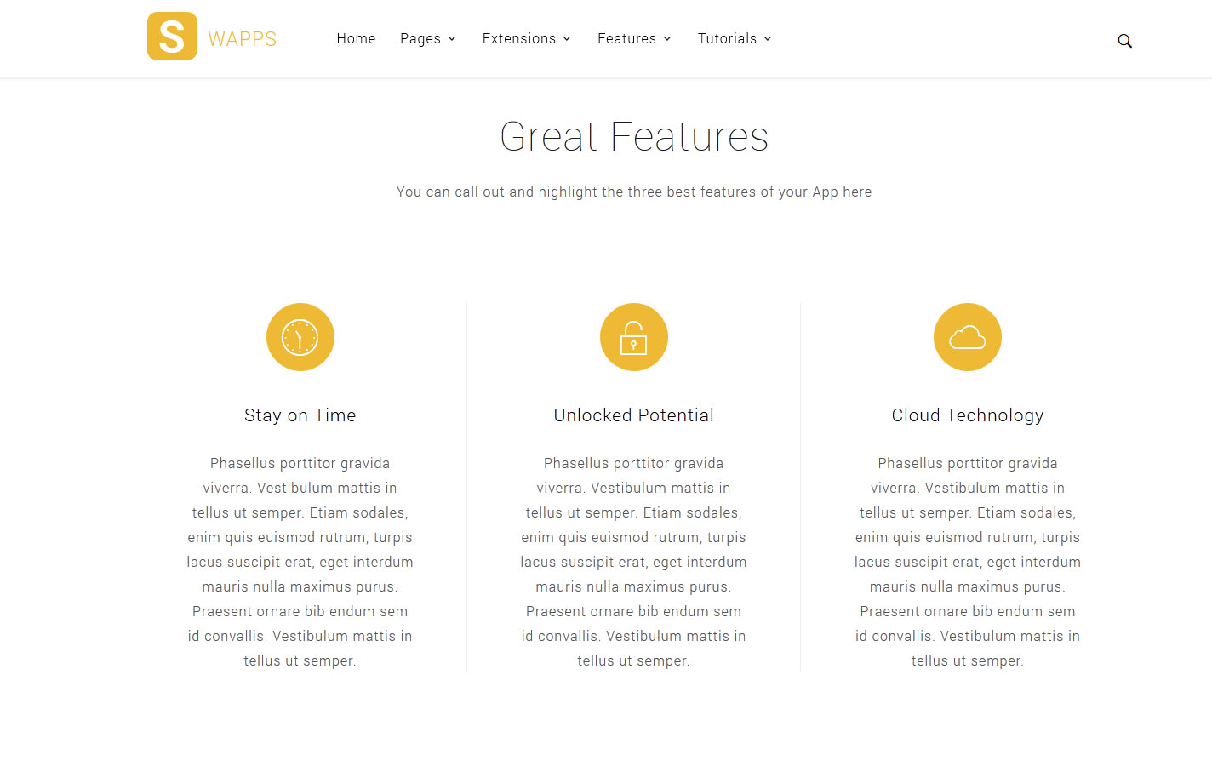Image resolution: width=1212 pixels, height=772 pixels.
Task: Click the Cloud Technology title
Action: click(968, 415)
